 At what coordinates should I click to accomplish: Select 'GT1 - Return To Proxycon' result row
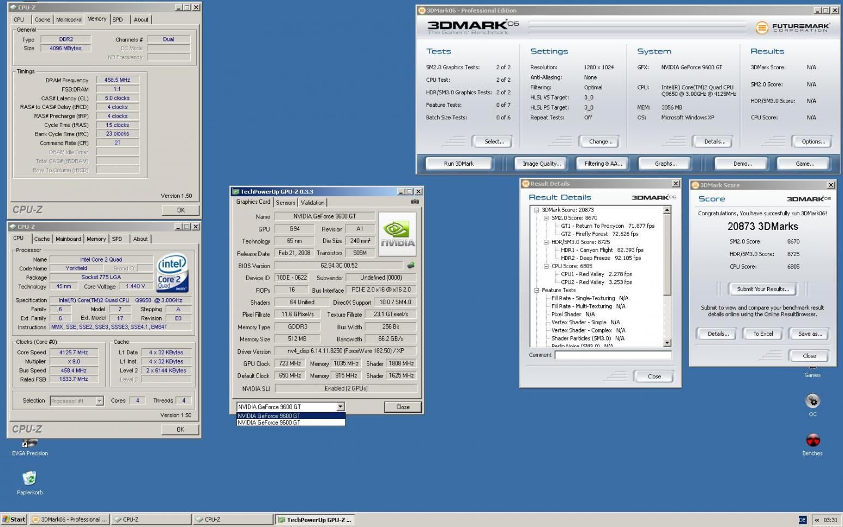[x=608, y=226]
